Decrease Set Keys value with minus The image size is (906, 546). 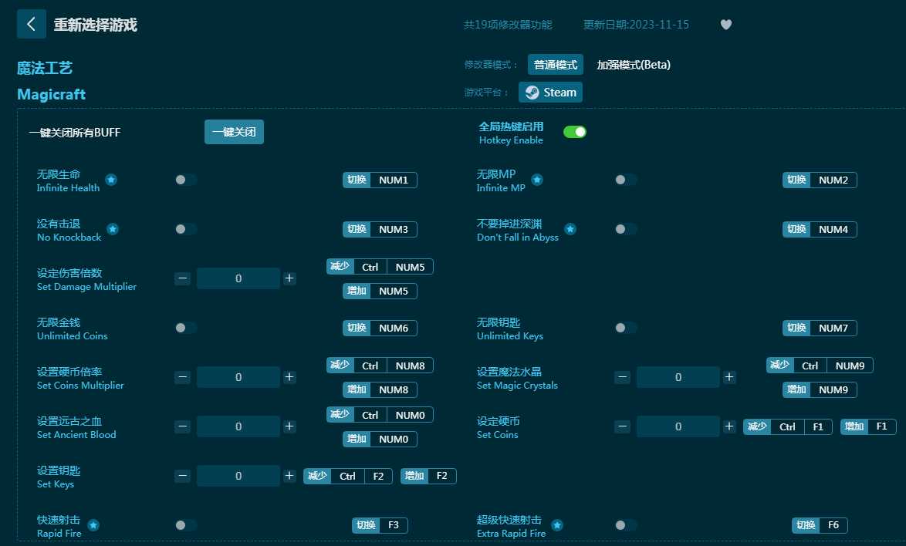point(183,476)
